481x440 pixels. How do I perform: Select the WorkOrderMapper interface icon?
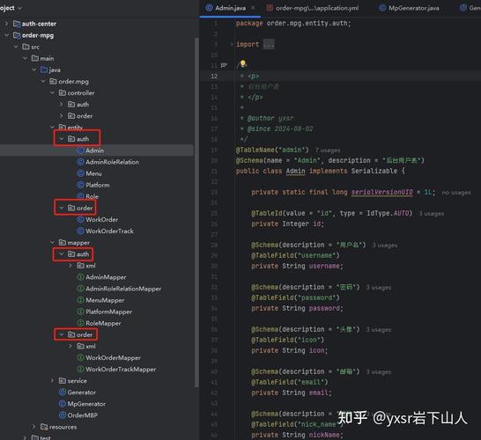(80, 358)
